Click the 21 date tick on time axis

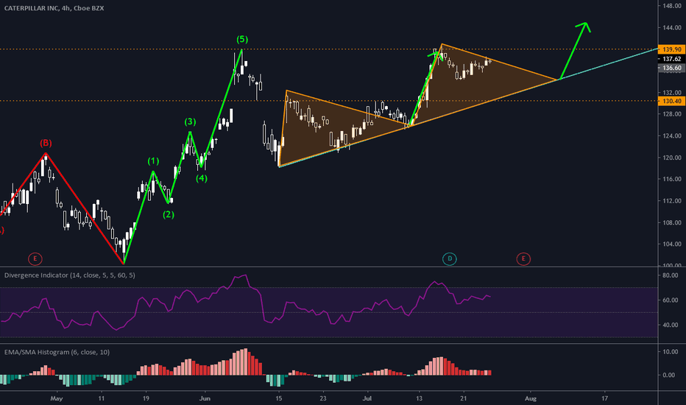click(x=463, y=398)
